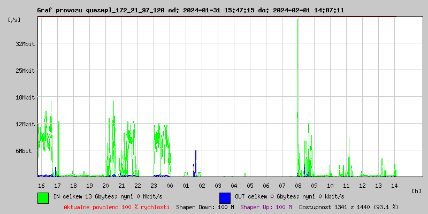428x214 pixels.
Task: Click the 'Shaper Down: 100 M' label
Action: click(205, 207)
